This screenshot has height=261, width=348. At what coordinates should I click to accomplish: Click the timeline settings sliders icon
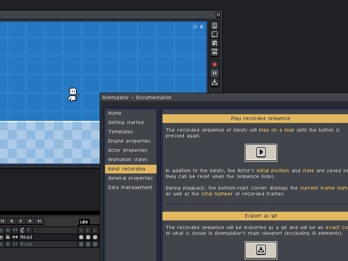(22, 230)
